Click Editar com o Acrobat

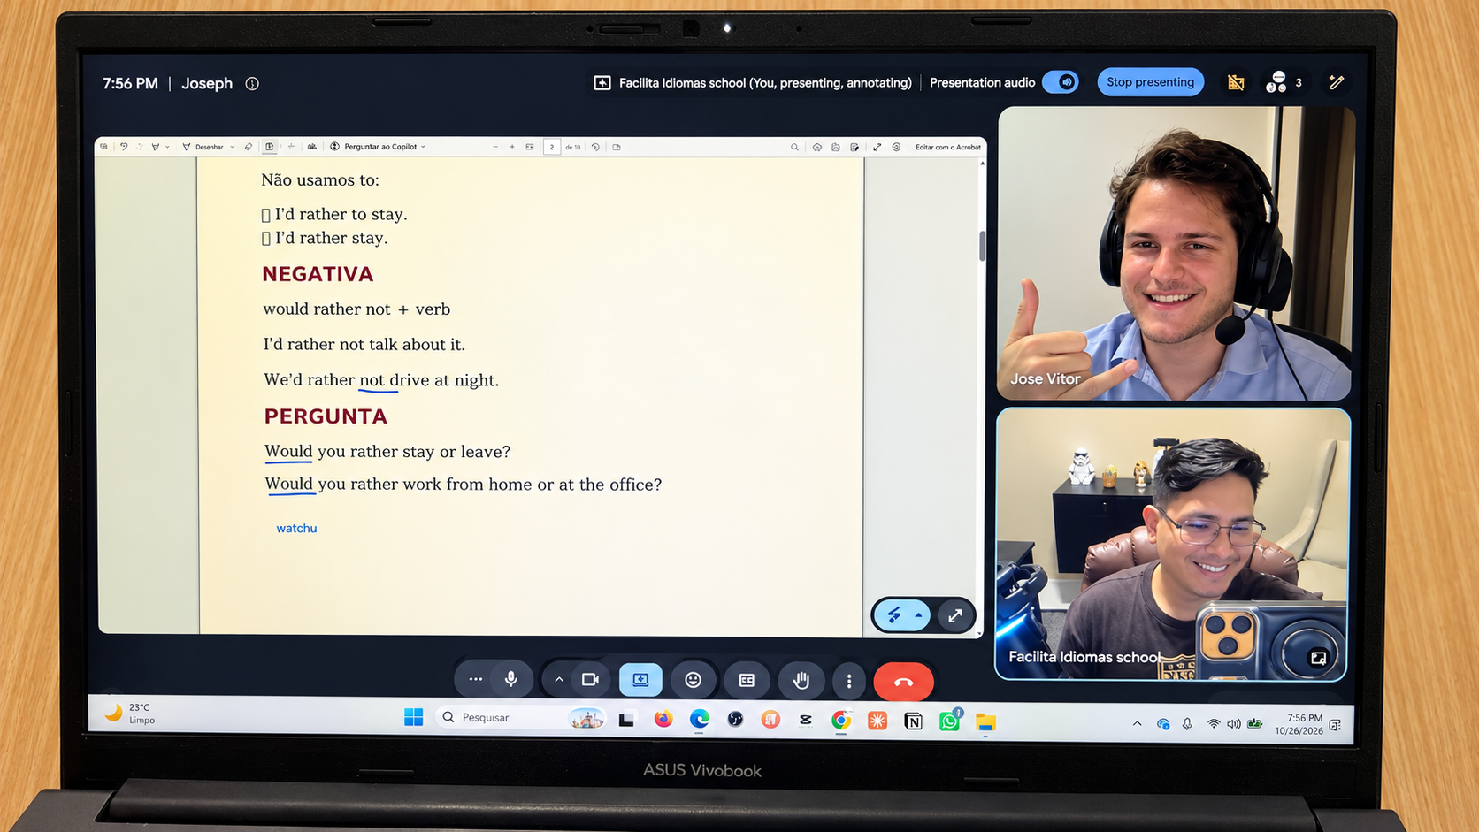click(x=948, y=147)
